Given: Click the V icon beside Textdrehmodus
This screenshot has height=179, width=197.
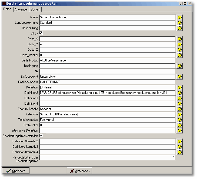Looking at the screenshot, I should pos(180,120).
